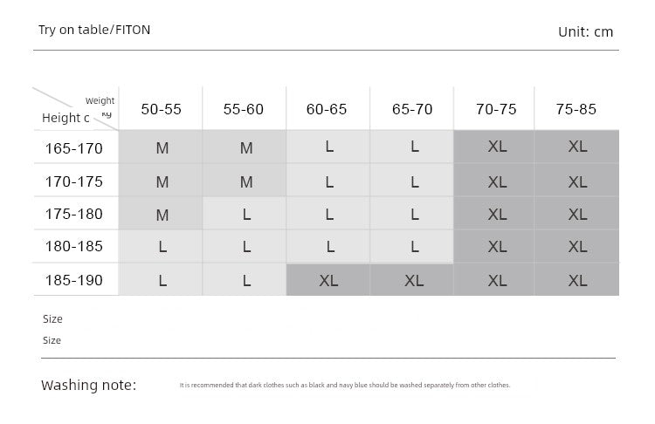
Task: Click the dark clothes washing recommendation text
Action: [344, 385]
